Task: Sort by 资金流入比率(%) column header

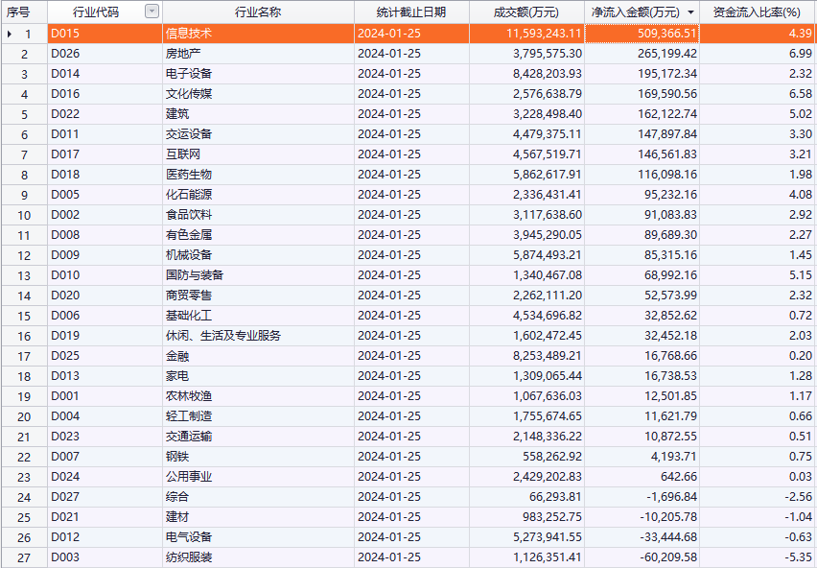Action: (x=757, y=12)
